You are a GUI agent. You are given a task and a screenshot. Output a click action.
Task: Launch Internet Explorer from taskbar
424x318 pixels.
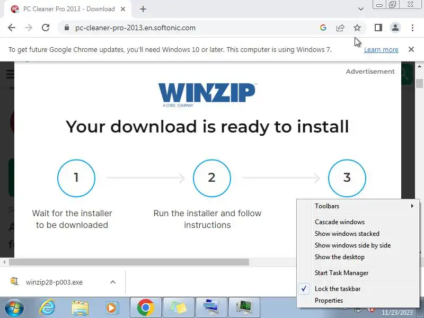[x=47, y=308]
